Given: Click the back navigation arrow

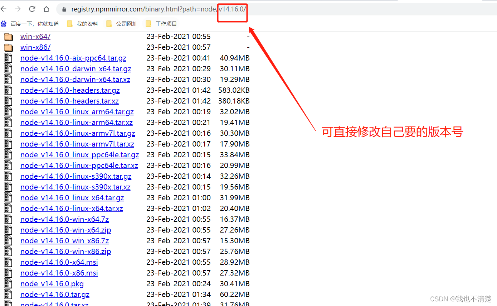Looking at the screenshot, I should [x=4, y=9].
